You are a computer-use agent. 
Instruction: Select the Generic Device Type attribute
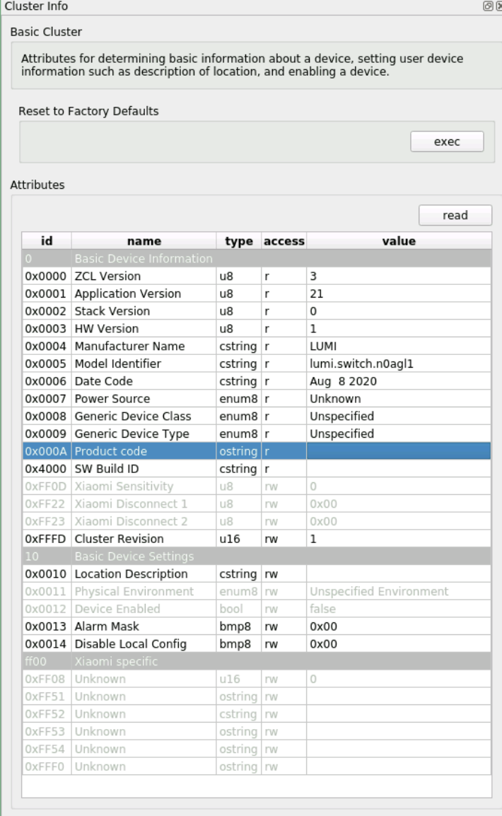[x=257, y=434]
